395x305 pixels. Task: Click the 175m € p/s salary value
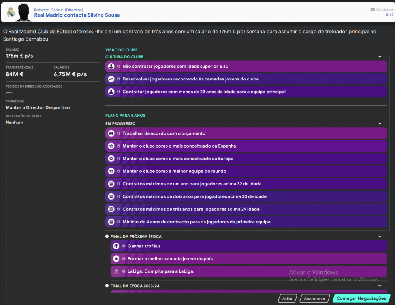(19, 56)
